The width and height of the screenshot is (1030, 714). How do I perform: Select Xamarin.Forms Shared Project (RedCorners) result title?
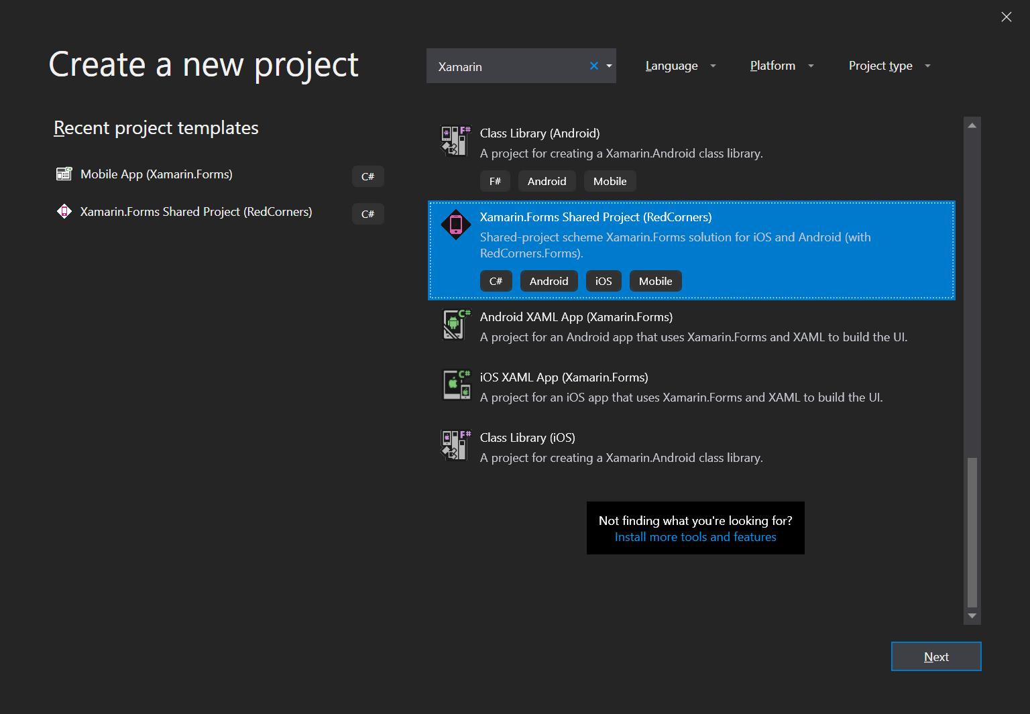595,217
